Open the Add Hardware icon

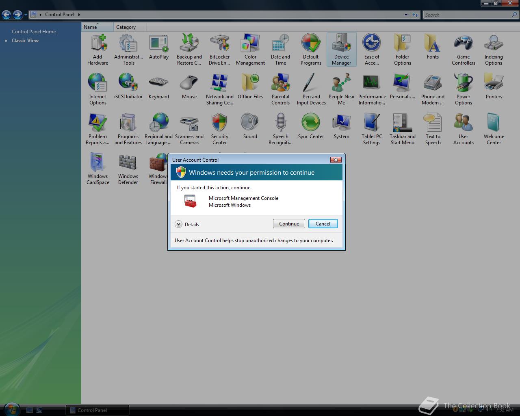tap(98, 50)
